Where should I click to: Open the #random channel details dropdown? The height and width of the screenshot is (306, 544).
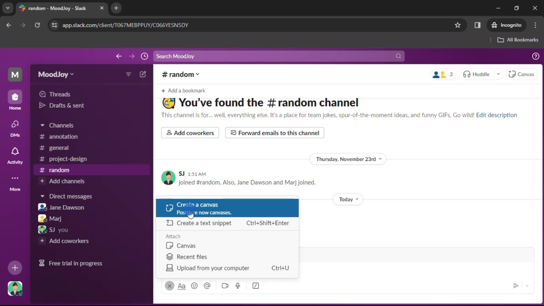(180, 74)
